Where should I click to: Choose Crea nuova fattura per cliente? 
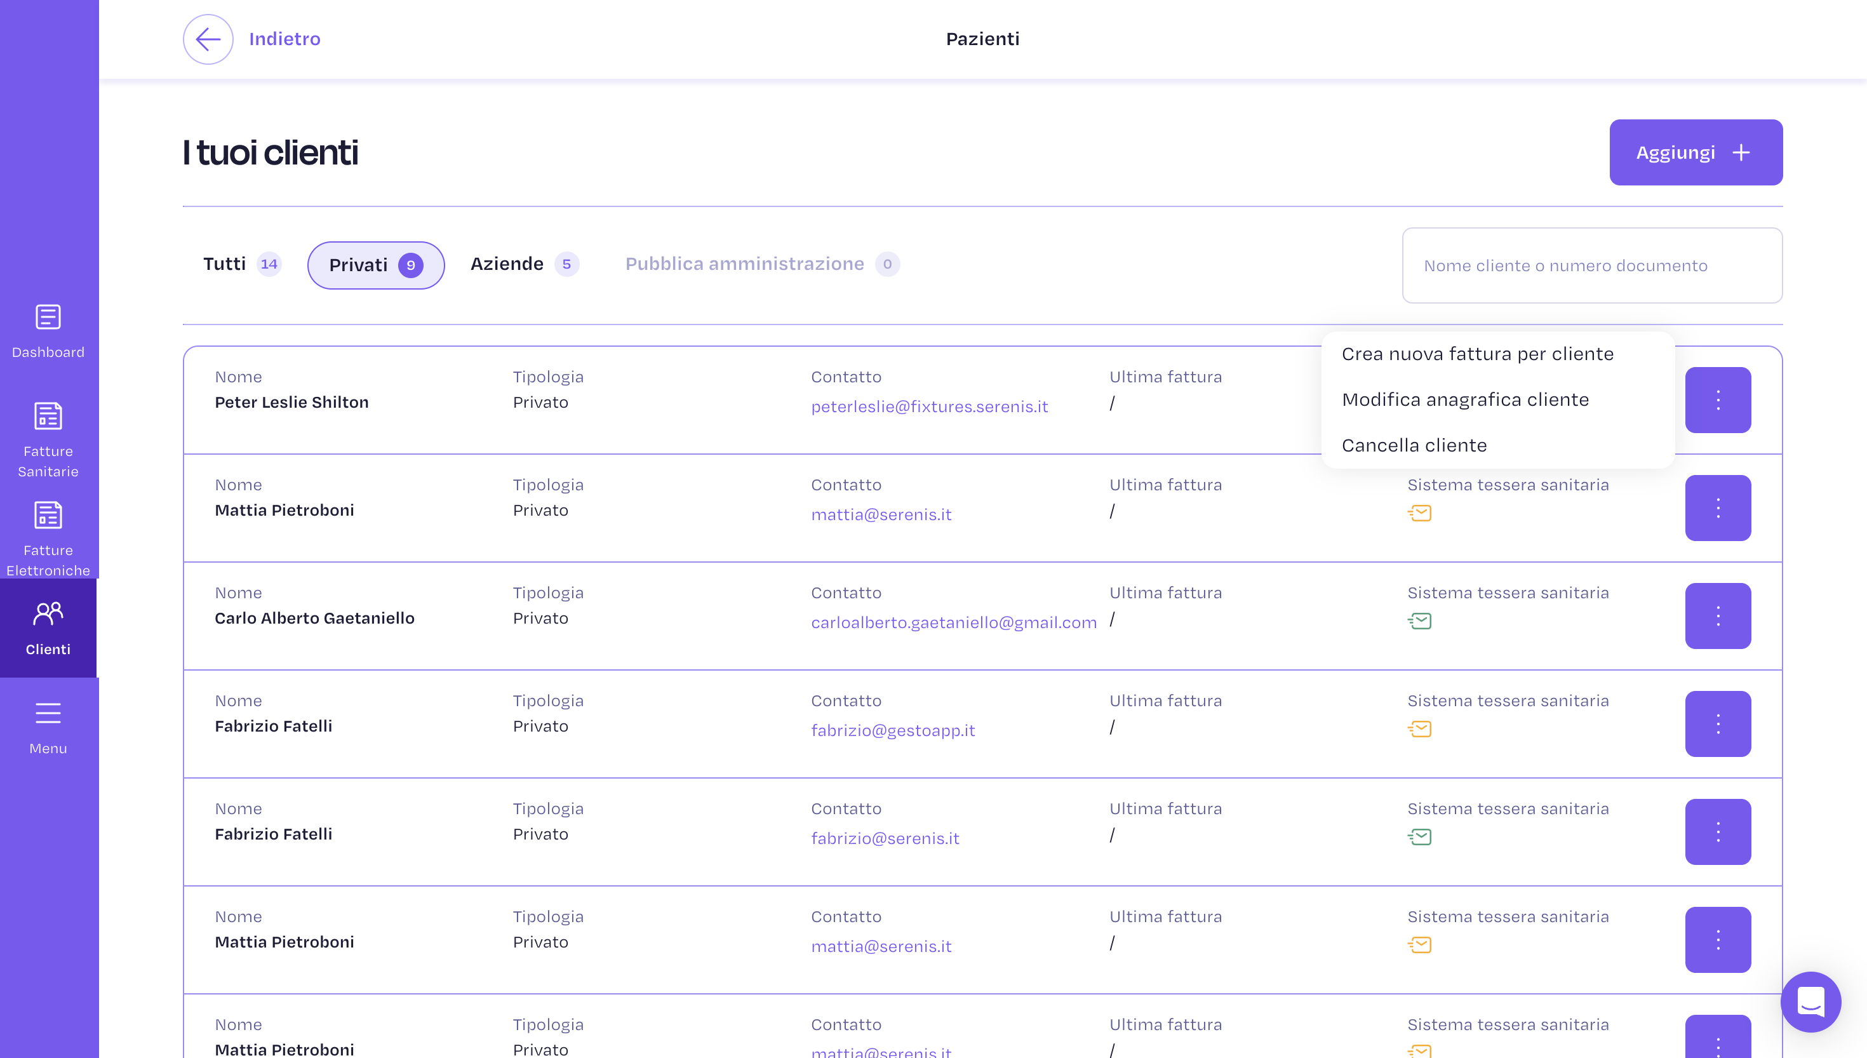click(x=1477, y=354)
